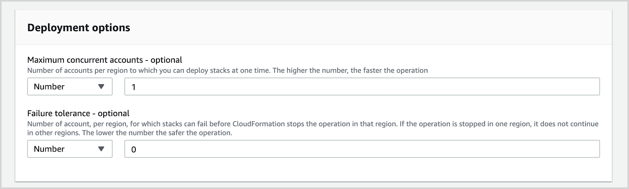Click the Maximum concurrent accounts value field
The height and width of the screenshot is (189, 629).
362,87
